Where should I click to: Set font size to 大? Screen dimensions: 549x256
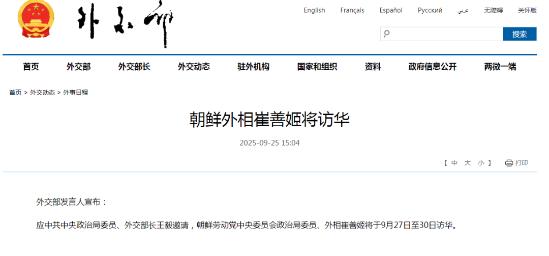(x=468, y=163)
